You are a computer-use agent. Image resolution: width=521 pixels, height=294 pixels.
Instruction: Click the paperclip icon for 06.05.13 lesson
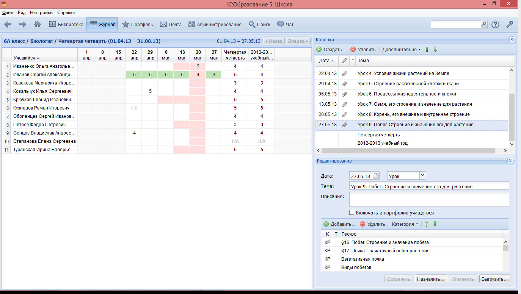pyautogui.click(x=344, y=94)
